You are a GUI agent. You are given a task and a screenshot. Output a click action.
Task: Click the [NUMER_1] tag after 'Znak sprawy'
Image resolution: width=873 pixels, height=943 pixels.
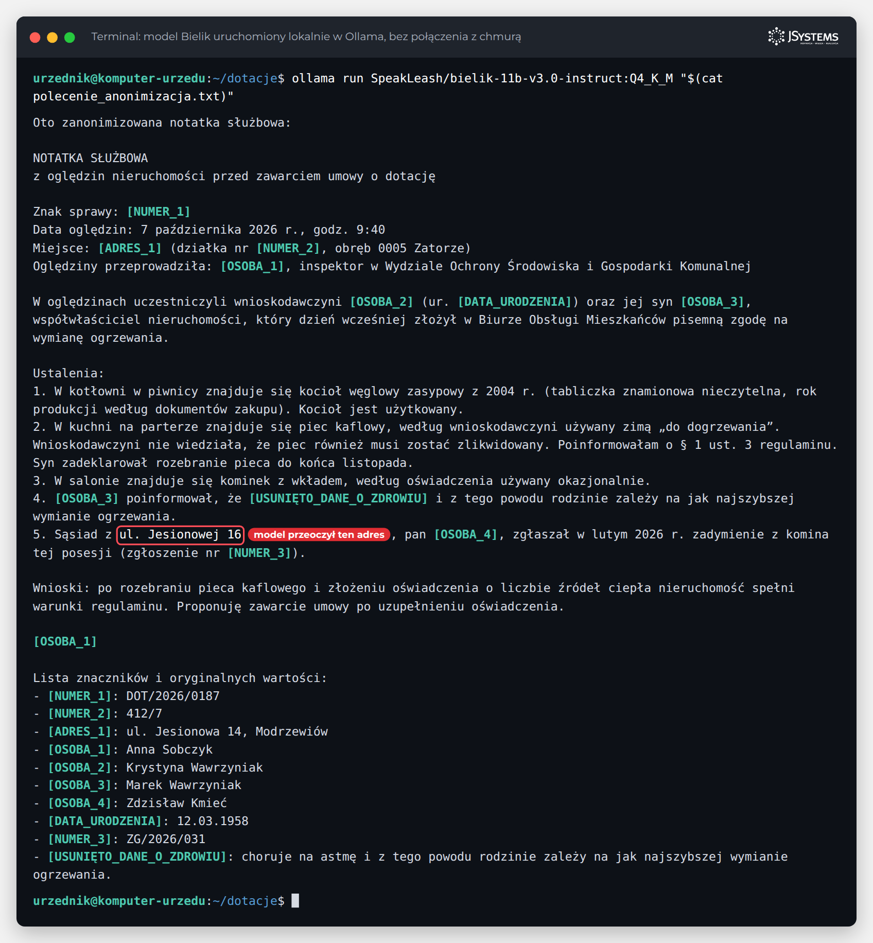click(x=159, y=212)
